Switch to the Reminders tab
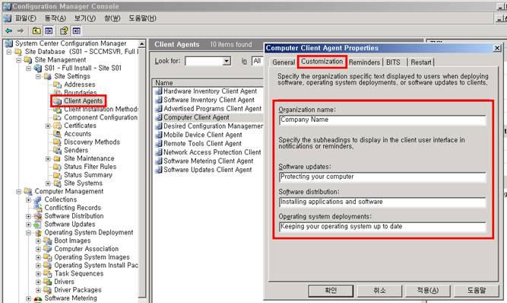This screenshot has height=303, width=507. 364,62
